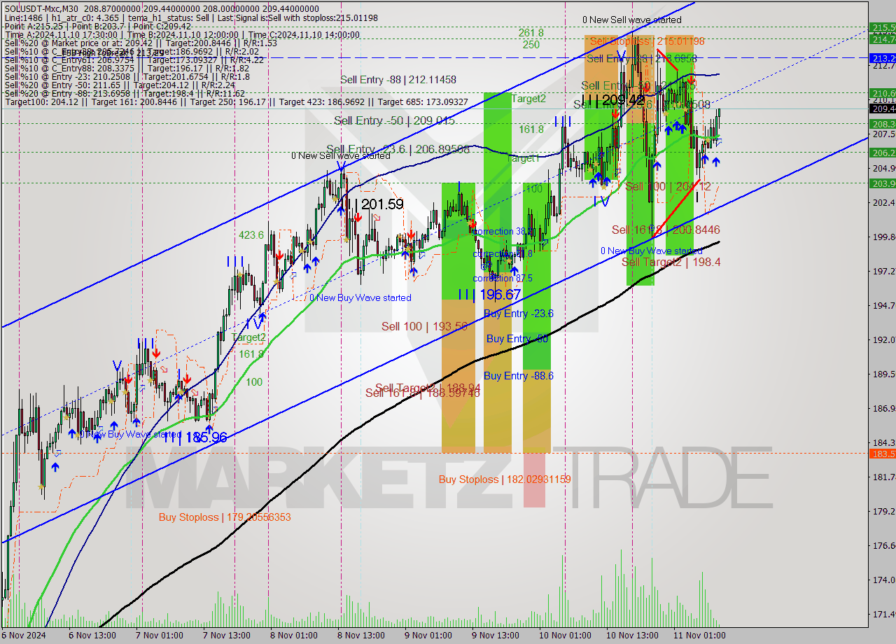This screenshot has width=896, height=644.
Task: Click the '8 Nov 13:00' time axis label
Action: point(360,636)
